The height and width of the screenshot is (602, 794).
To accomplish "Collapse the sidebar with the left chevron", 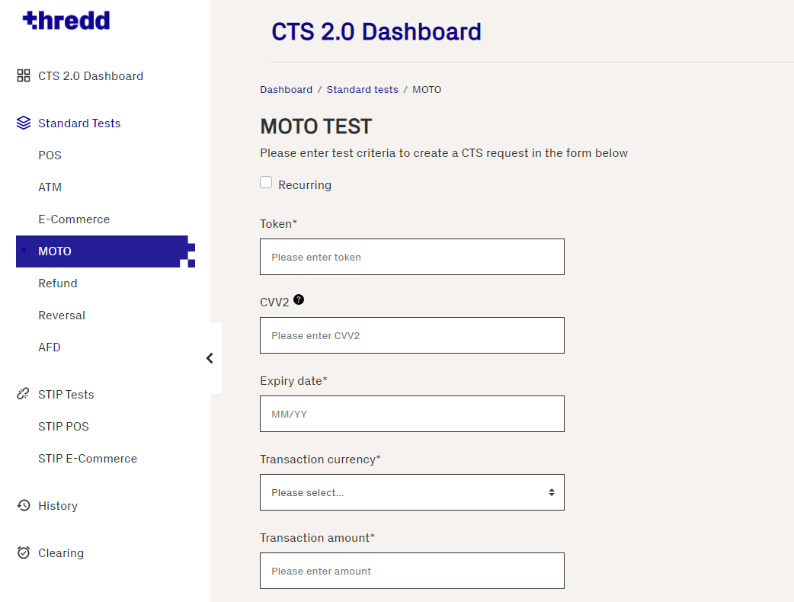I will [210, 358].
